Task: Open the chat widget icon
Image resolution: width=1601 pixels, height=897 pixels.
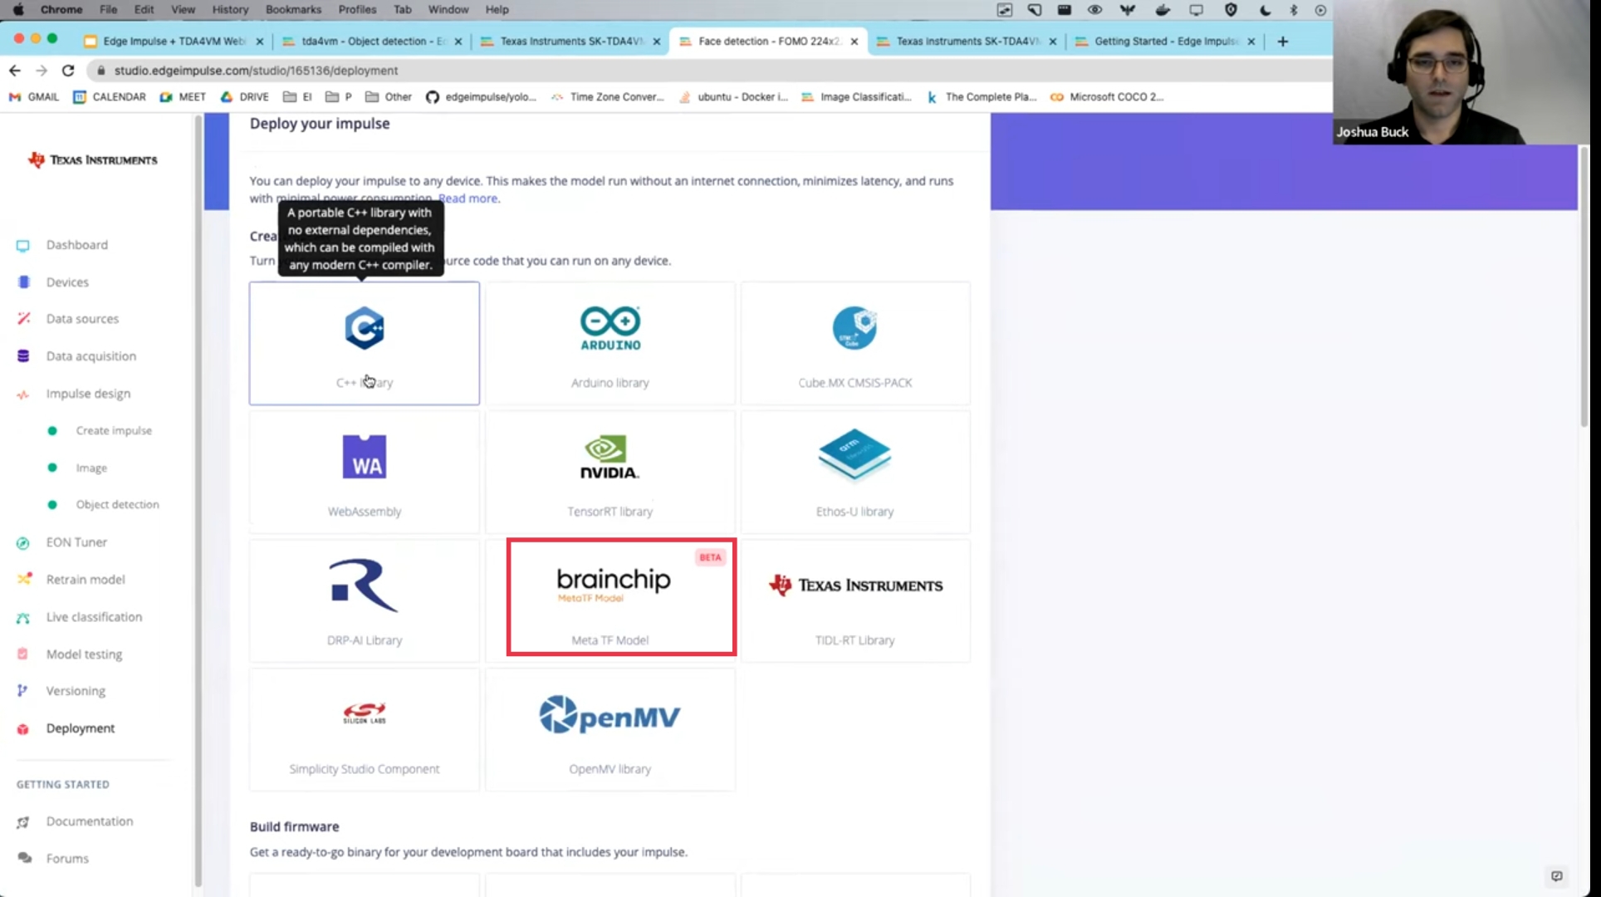Action: point(1557,876)
